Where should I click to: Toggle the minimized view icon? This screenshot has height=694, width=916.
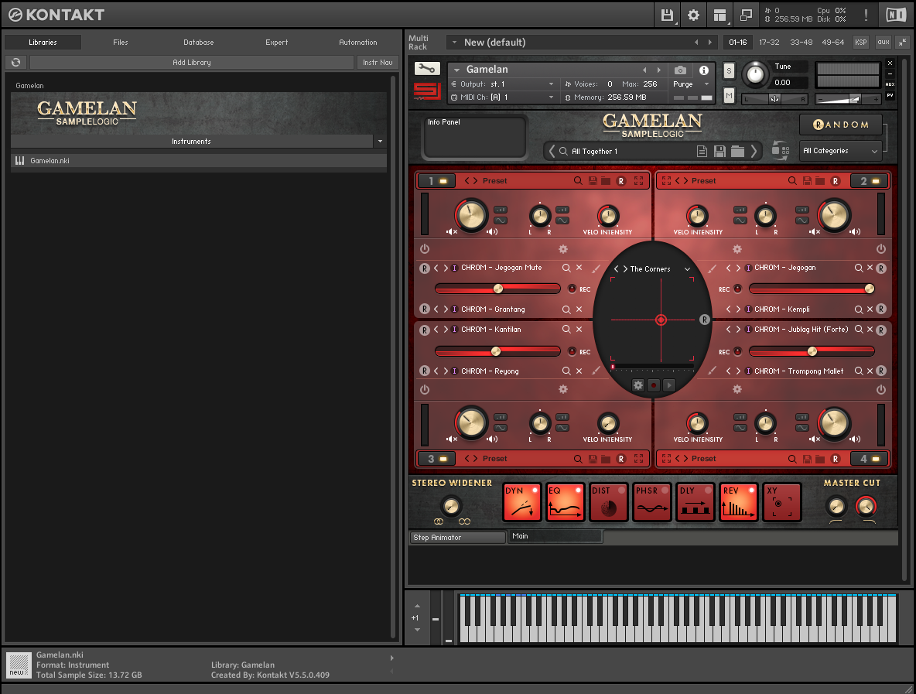tap(746, 15)
